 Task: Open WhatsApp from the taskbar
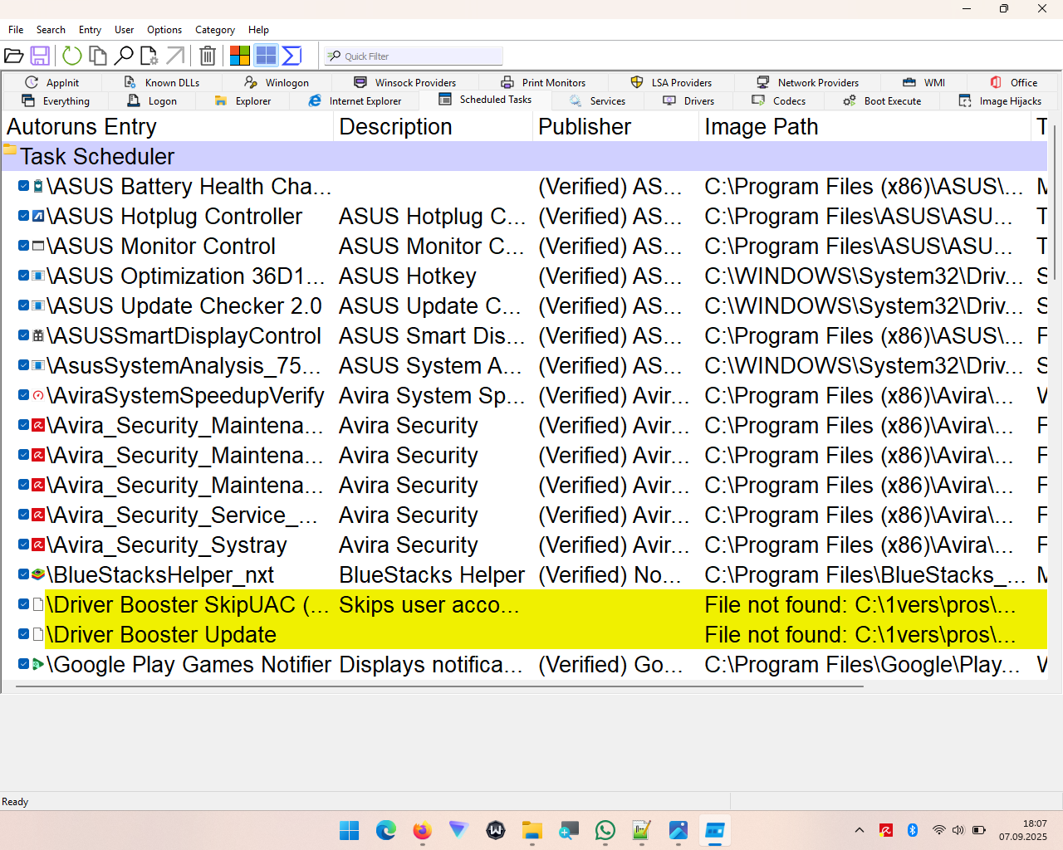[x=605, y=830]
